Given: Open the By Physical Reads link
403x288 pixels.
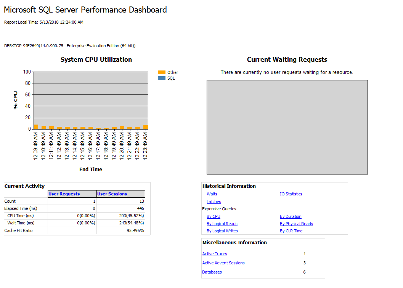Looking at the screenshot, I should (x=296, y=224).
